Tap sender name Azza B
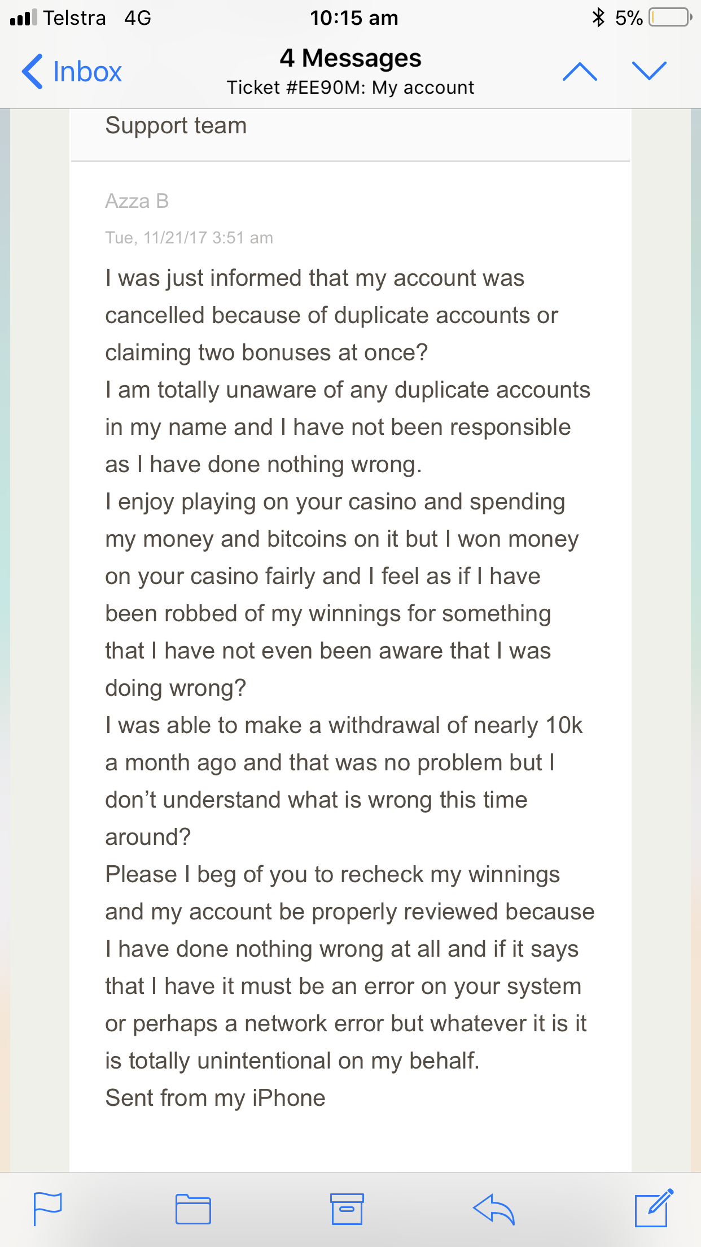 tap(137, 201)
